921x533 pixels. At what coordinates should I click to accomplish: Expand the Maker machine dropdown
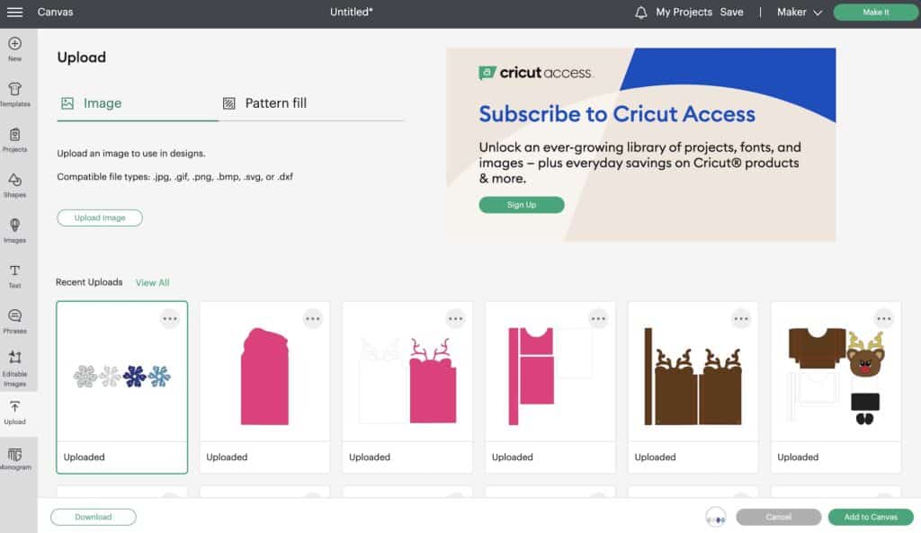(799, 13)
